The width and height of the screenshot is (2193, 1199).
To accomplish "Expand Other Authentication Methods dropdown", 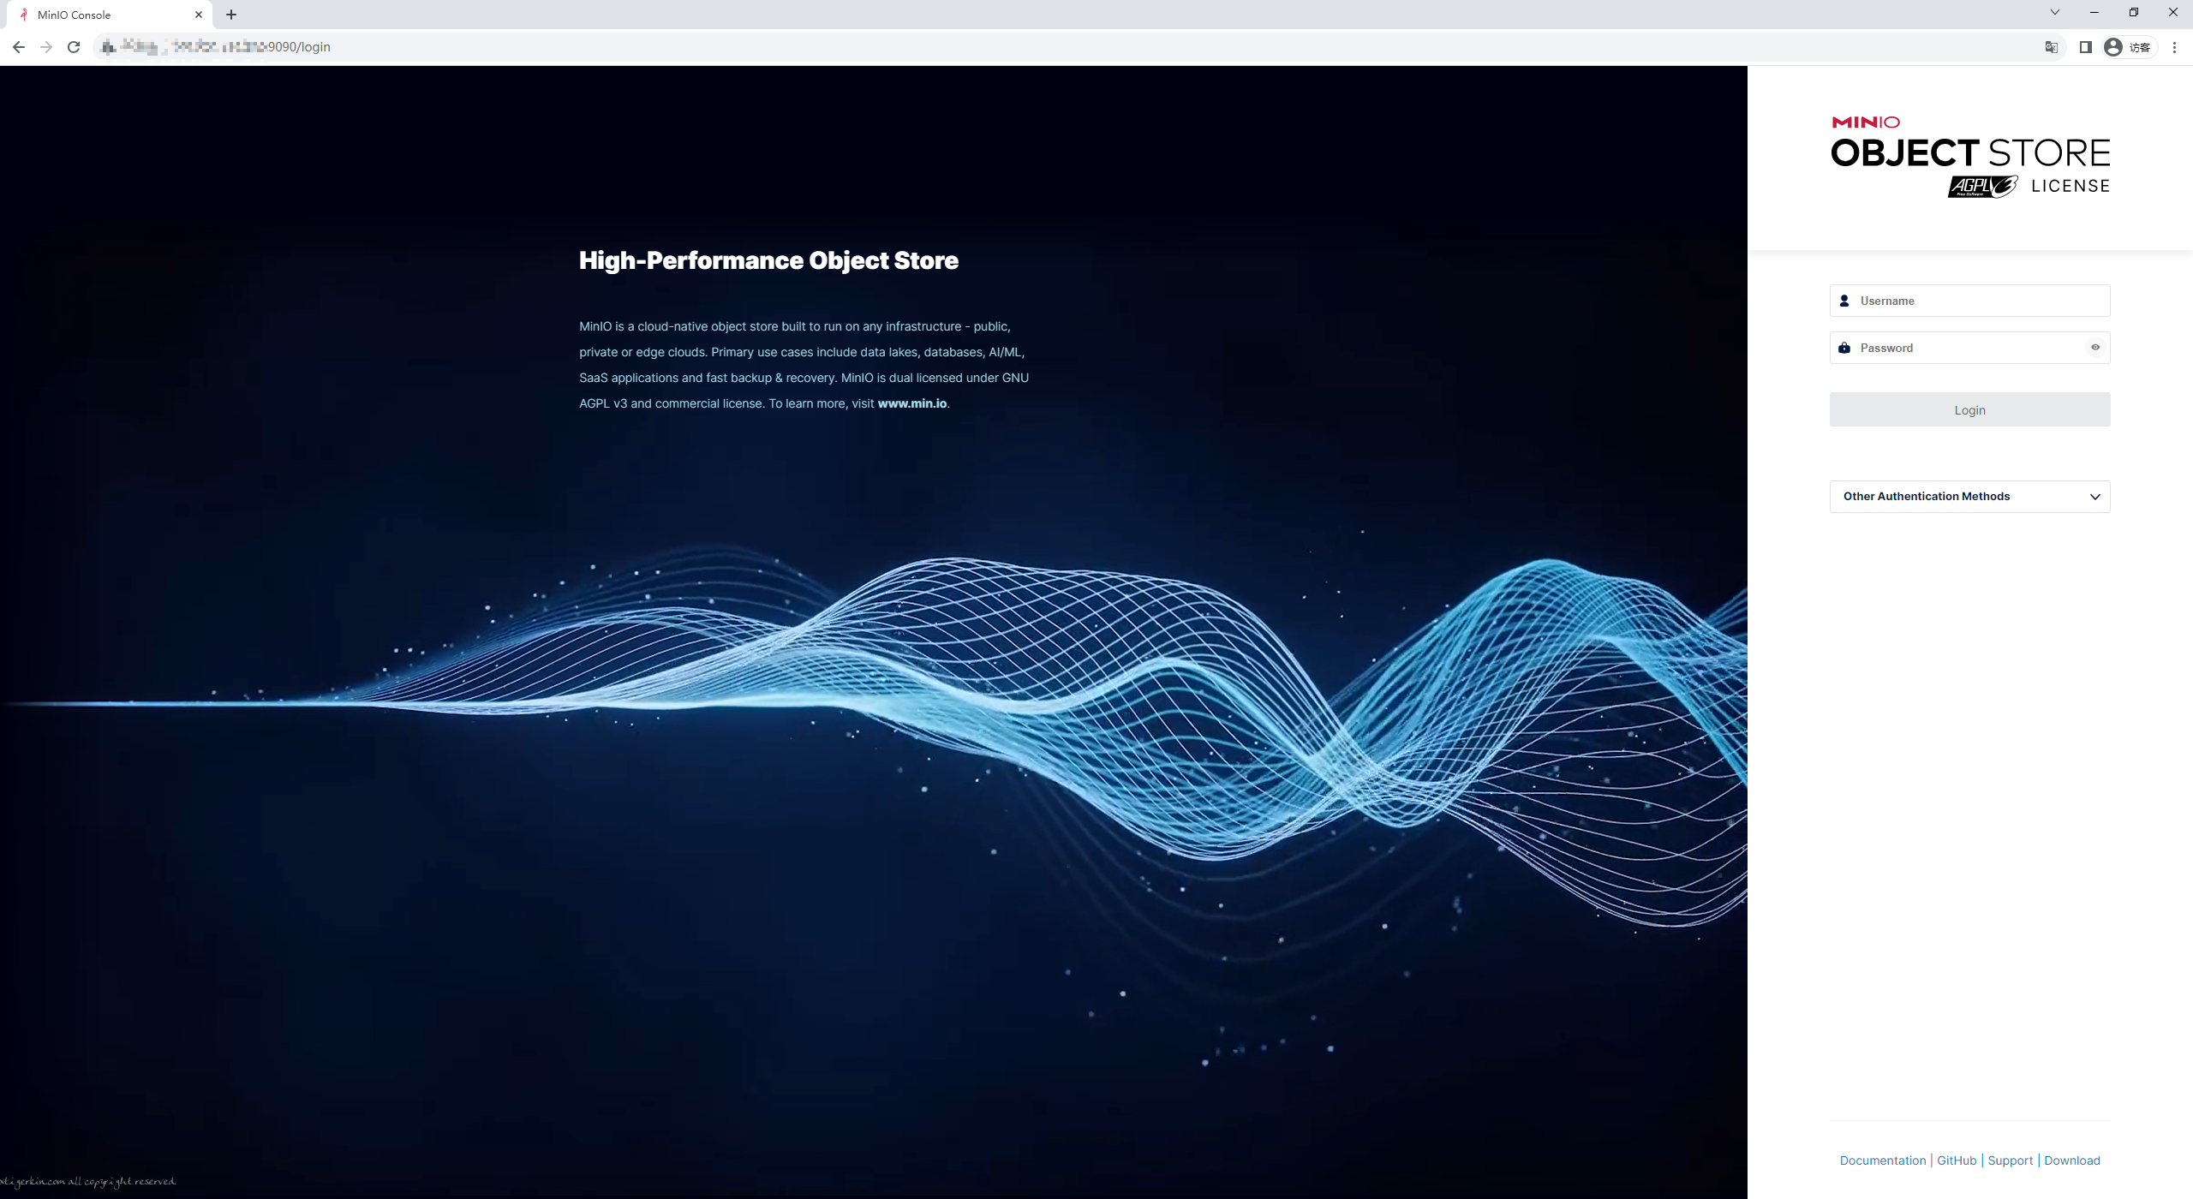I will click(1969, 497).
